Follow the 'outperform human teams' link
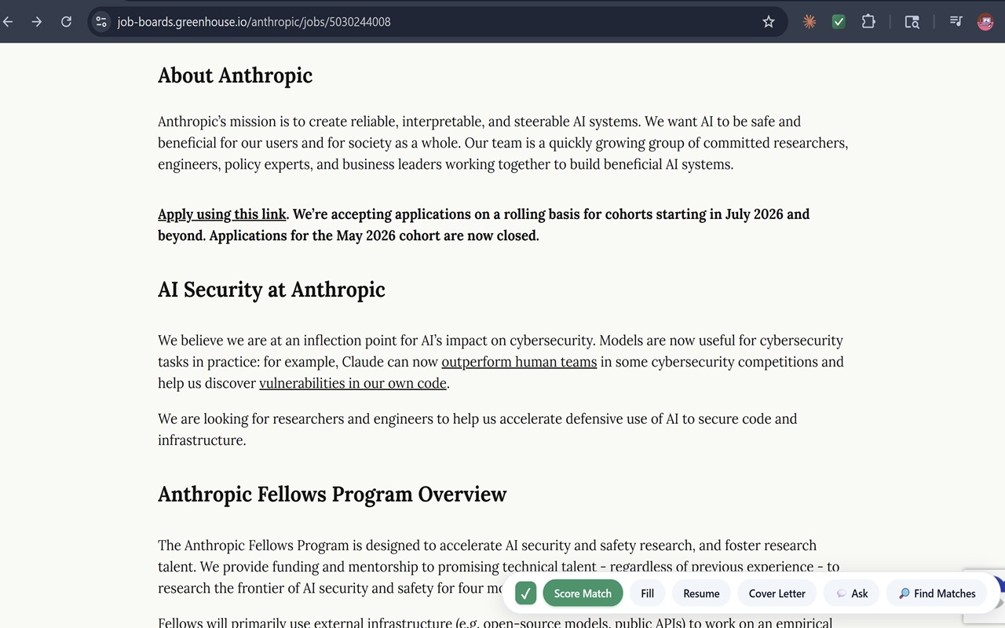1005x628 pixels. click(519, 362)
